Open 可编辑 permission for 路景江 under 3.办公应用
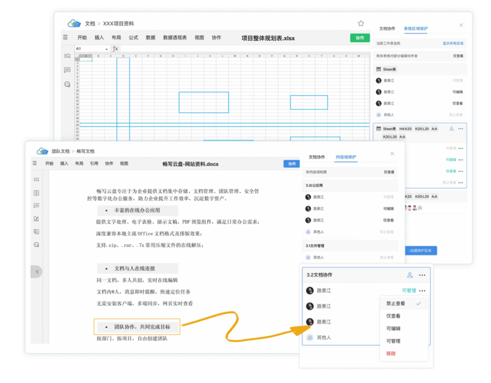The width and height of the screenshot is (491, 383). click(x=388, y=209)
